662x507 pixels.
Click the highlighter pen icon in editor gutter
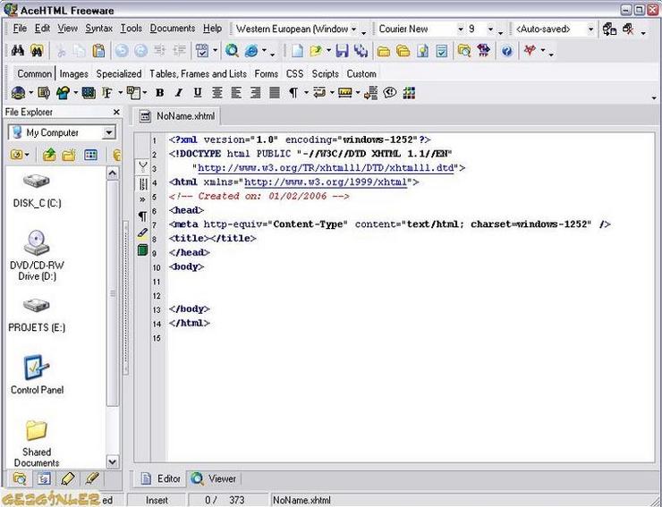[143, 233]
